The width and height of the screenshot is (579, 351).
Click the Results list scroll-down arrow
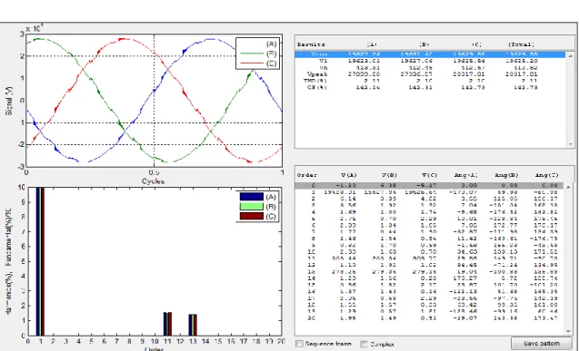pos(571,144)
